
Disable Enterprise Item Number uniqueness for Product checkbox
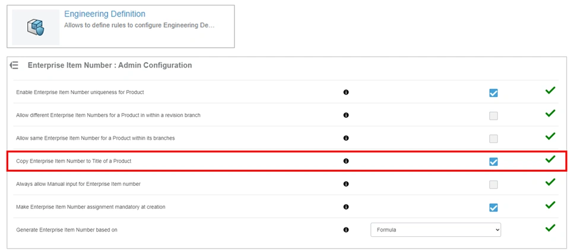493,93
